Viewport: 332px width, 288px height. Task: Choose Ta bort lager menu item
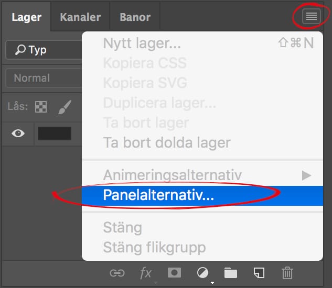(202, 123)
